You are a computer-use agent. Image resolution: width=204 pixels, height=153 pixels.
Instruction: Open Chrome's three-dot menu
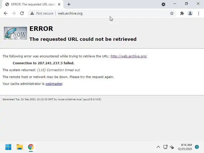(x=198, y=13)
